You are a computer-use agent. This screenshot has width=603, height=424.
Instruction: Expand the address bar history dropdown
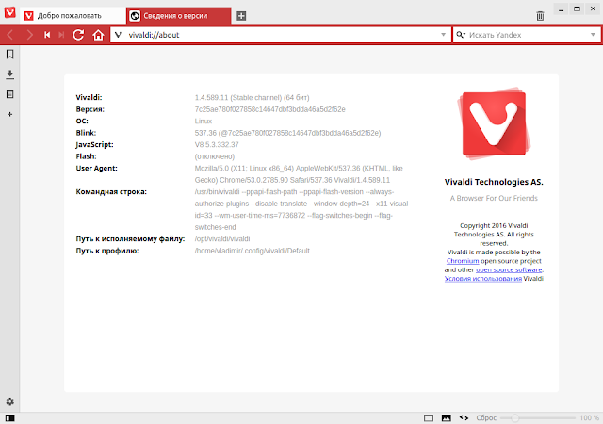(443, 35)
